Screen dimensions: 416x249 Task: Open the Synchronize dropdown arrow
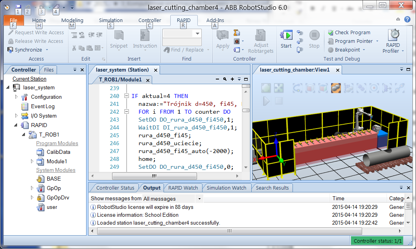pyautogui.click(x=47, y=50)
